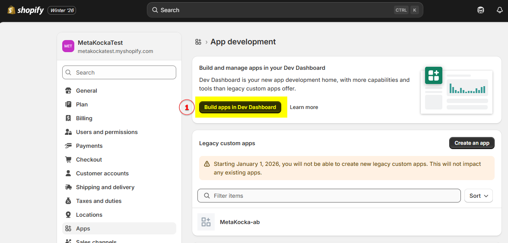Click metakockatest.myshopify.com store URL
Screen dimensions: 508x243
(x=115, y=51)
